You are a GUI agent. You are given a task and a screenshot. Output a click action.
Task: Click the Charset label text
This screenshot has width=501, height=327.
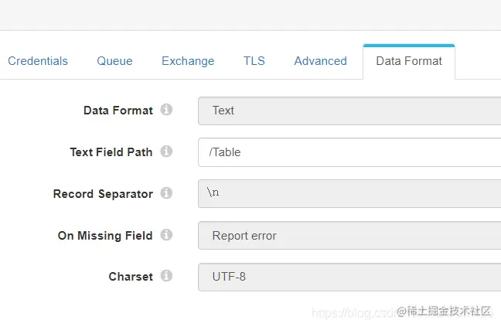131,277
